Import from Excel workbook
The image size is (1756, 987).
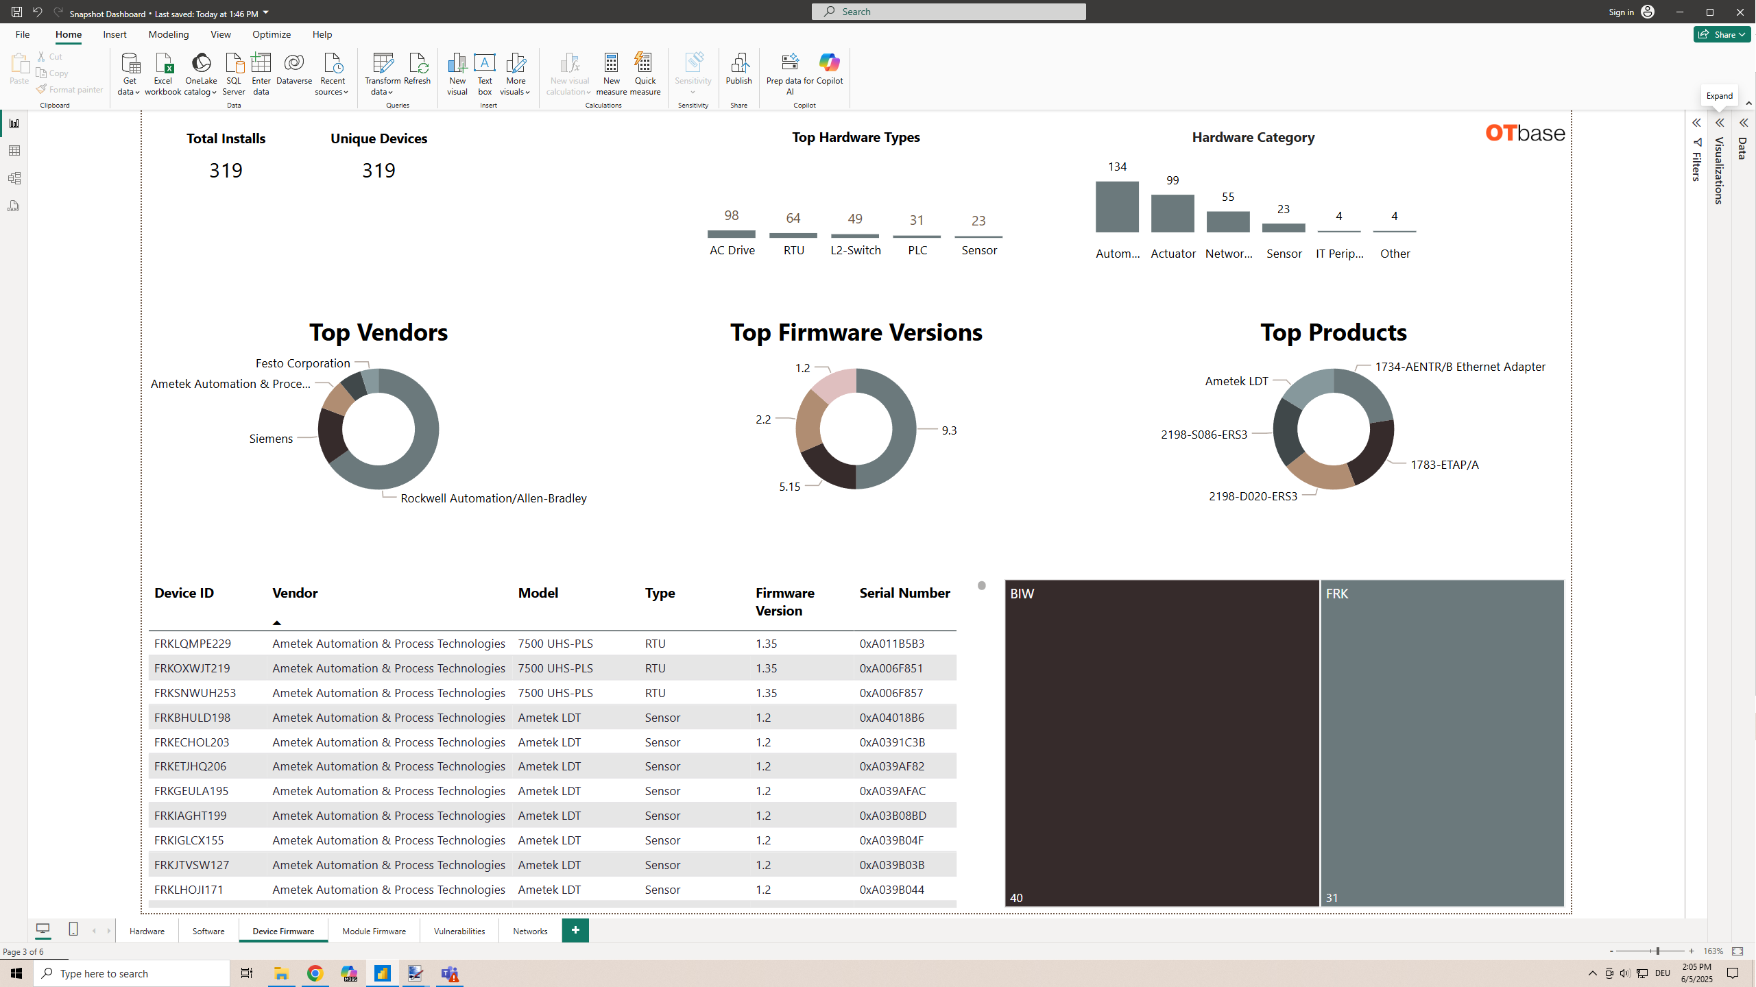click(x=163, y=74)
